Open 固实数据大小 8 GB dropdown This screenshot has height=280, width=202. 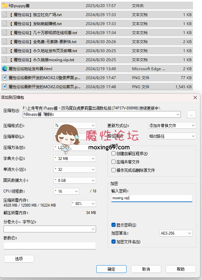[x=75, y=180]
